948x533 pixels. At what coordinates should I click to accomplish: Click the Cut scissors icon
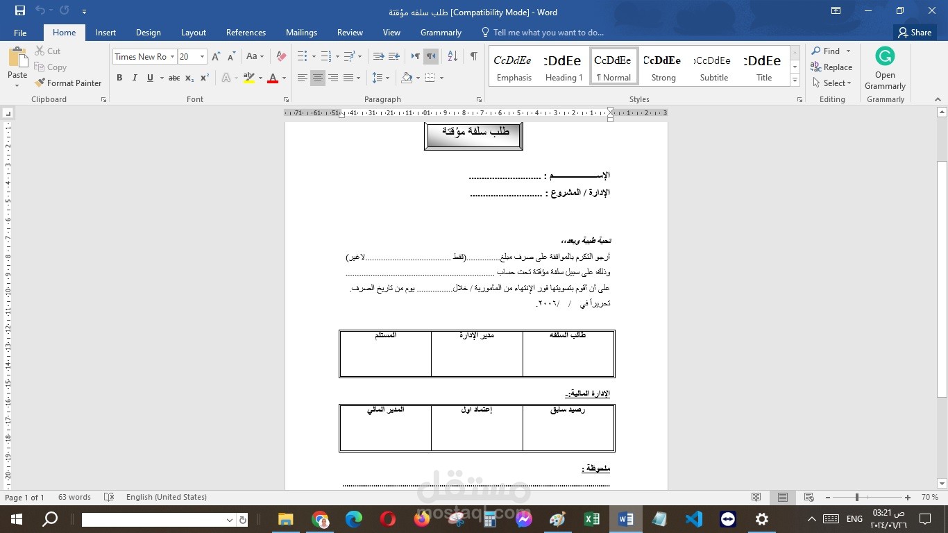tap(40, 51)
